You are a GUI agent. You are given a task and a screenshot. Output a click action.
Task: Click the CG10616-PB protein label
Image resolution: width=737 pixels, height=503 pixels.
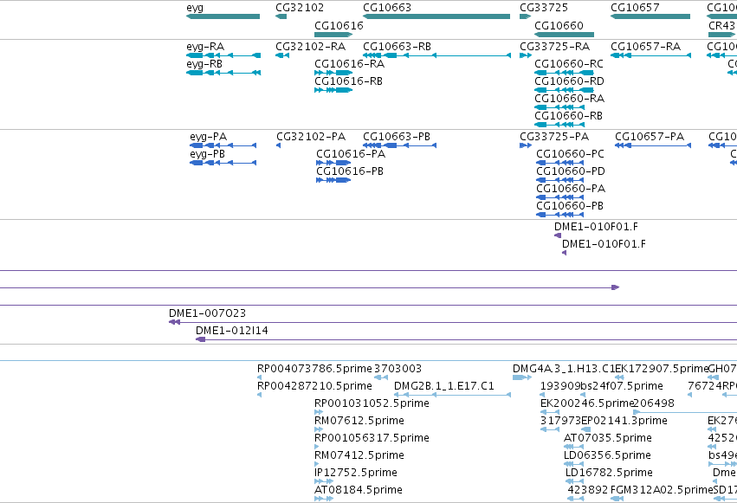click(350, 171)
